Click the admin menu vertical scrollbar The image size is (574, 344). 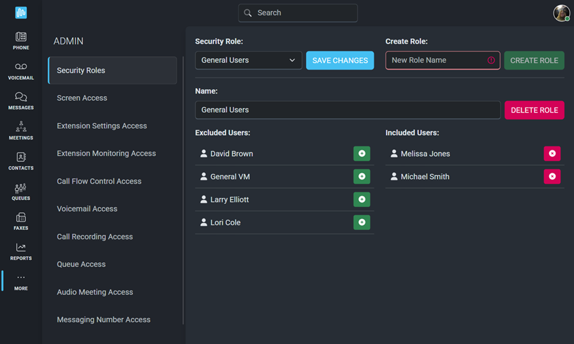click(x=183, y=190)
